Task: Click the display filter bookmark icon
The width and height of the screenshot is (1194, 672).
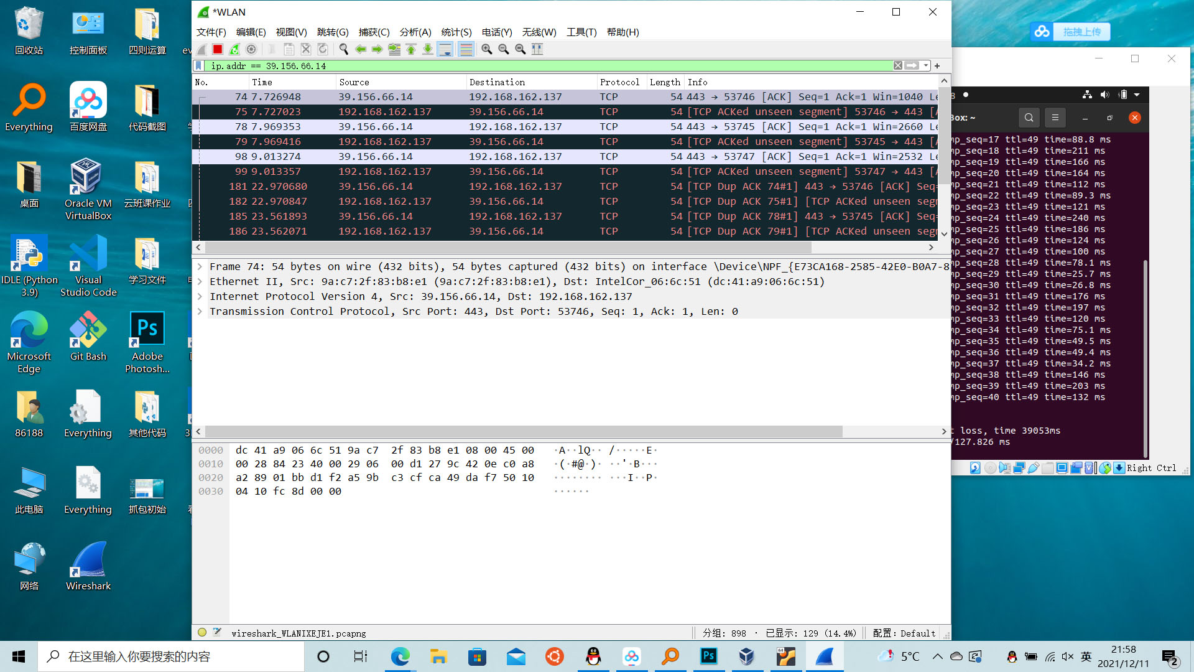Action: pos(198,65)
